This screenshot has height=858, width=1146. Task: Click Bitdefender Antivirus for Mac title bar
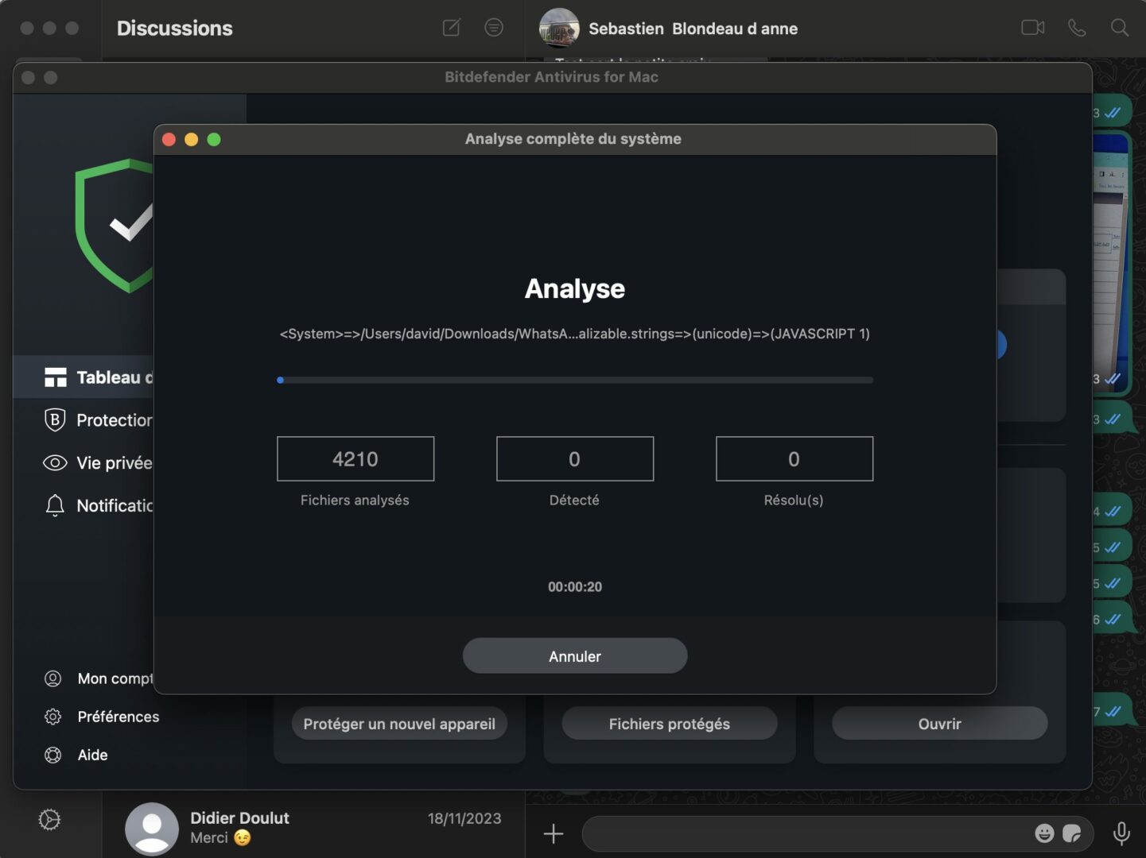tap(552, 77)
